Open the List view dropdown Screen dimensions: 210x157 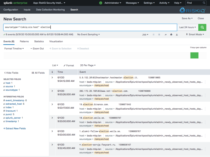click(55, 65)
